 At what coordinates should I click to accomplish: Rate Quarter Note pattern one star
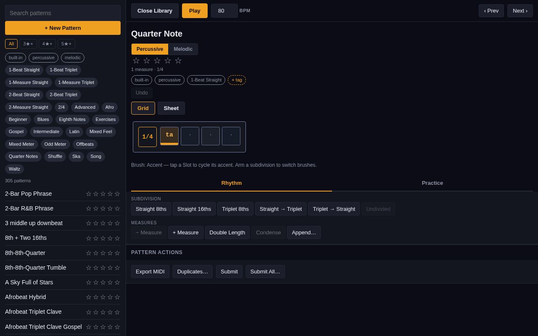click(x=136, y=61)
